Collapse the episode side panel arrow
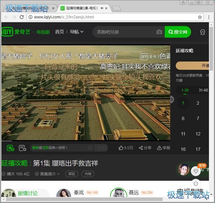The height and width of the screenshot is (203, 215). click(172, 99)
